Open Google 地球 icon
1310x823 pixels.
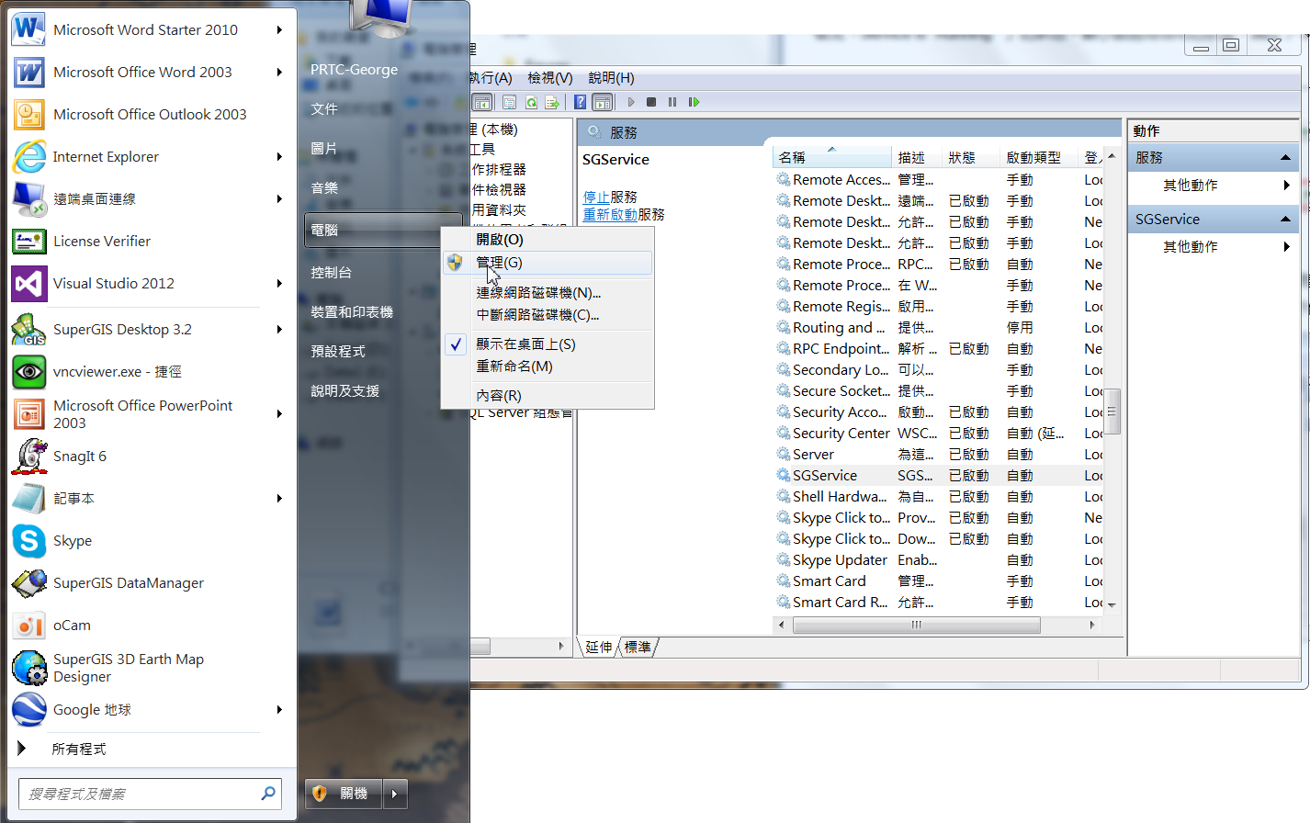click(x=28, y=709)
